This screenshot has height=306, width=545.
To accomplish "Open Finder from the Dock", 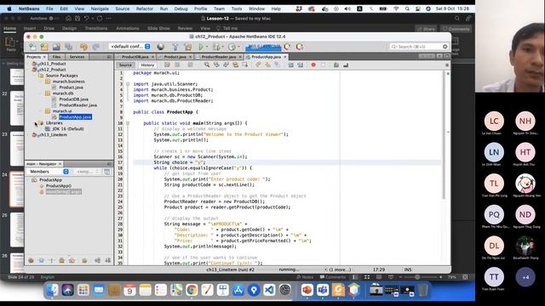I will 52,290.
